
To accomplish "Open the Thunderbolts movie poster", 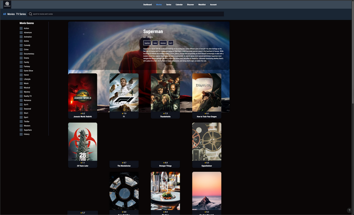I will pyautogui.click(x=165, y=92).
